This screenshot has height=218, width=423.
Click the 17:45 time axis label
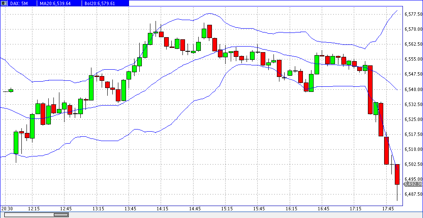tap(388, 209)
